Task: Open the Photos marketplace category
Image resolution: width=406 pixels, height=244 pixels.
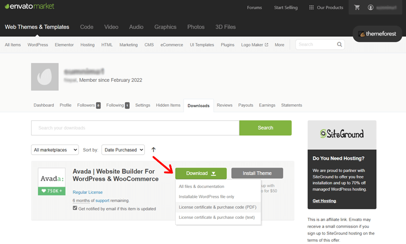Action: click(196, 27)
